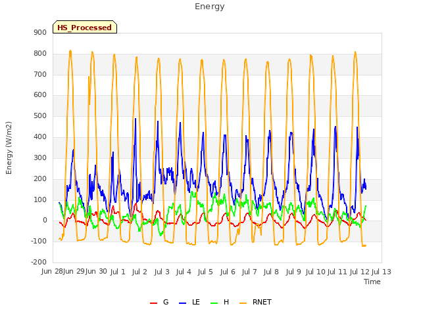This screenshot has height=315, width=421.
Task: Click the -200 y-axis tick label
Action: [39, 262]
